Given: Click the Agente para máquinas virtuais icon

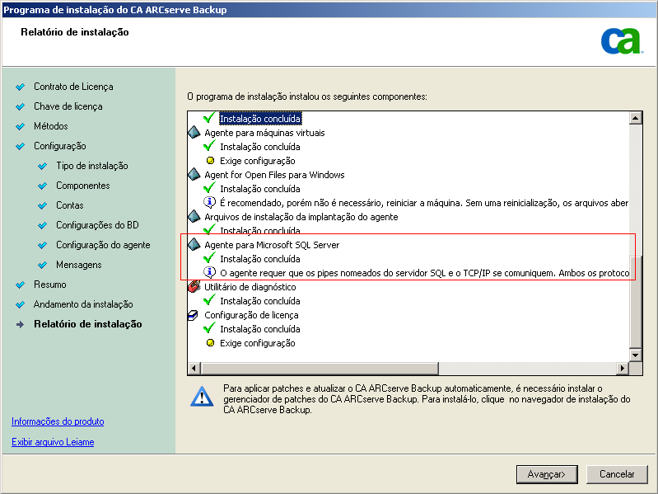Looking at the screenshot, I should (194, 133).
